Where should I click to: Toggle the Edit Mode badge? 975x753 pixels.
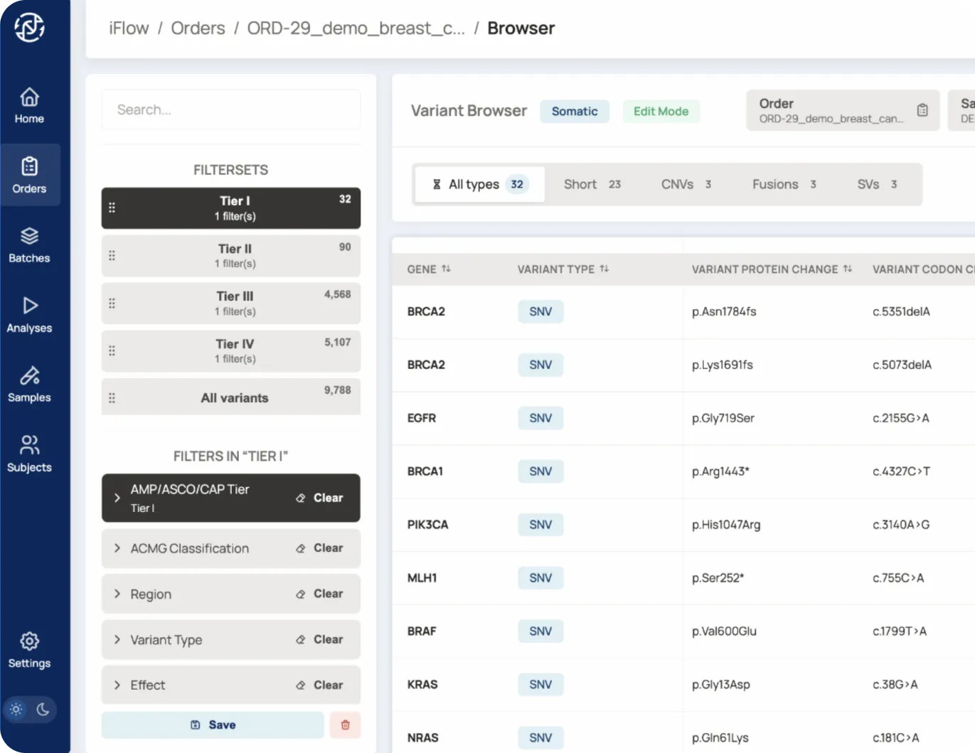pos(661,111)
